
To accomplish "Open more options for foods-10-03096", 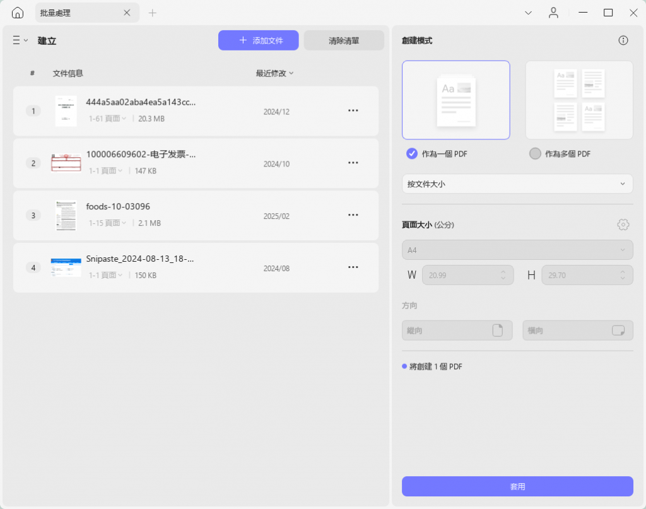I will [x=353, y=215].
